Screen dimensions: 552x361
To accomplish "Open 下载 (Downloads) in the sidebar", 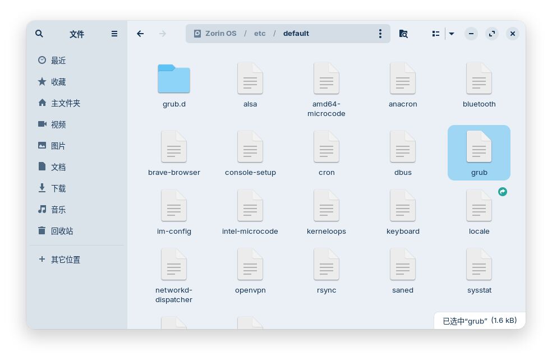I will point(58,188).
